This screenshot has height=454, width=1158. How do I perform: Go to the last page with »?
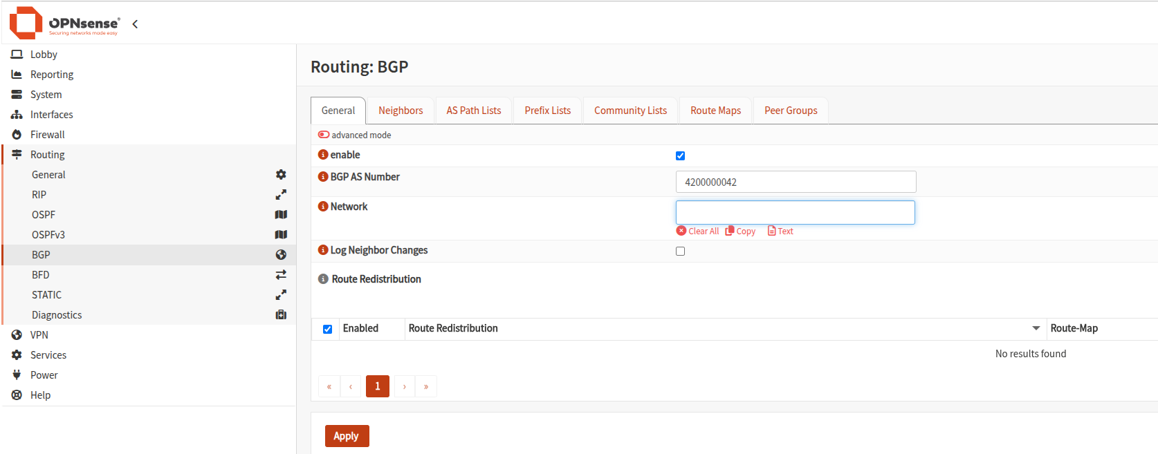coord(426,386)
